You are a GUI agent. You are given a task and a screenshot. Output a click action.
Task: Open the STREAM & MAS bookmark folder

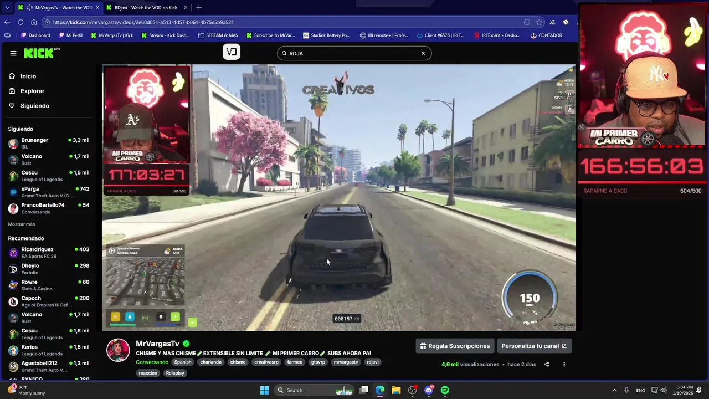[x=218, y=35]
